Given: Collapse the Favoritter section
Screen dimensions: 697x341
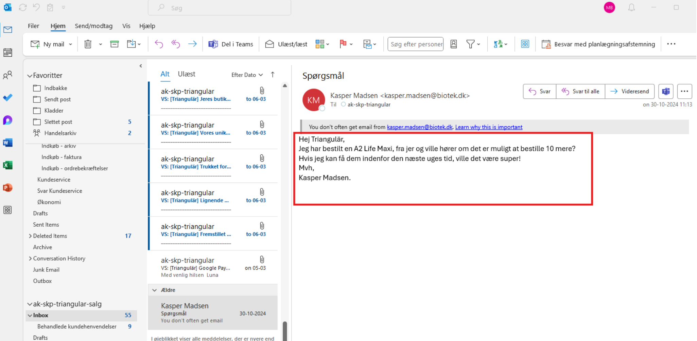Looking at the screenshot, I should point(30,76).
